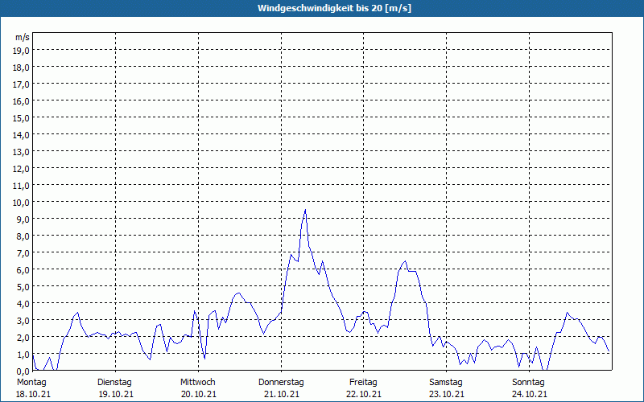Click the date 24.10.21
This screenshot has height=402, width=644.
[530, 394]
